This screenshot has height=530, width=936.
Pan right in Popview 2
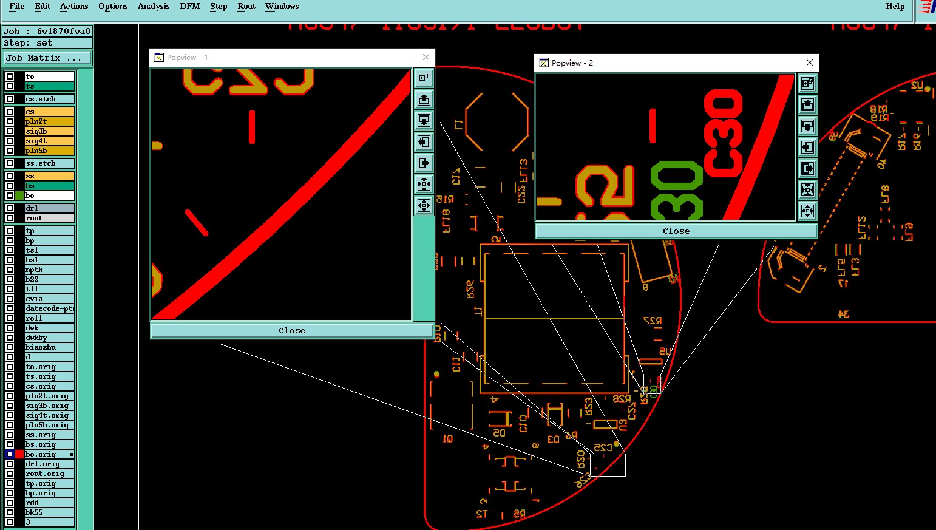click(807, 168)
